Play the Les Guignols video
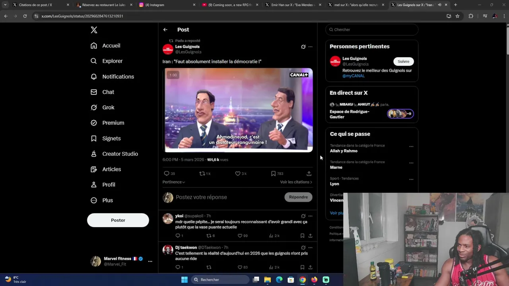This screenshot has width=509, height=286. (x=239, y=110)
